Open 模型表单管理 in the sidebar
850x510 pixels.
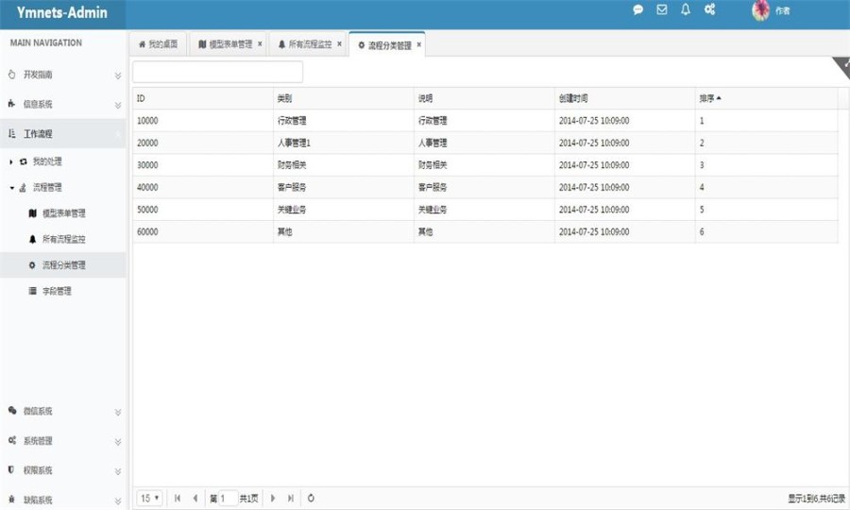pos(63,213)
